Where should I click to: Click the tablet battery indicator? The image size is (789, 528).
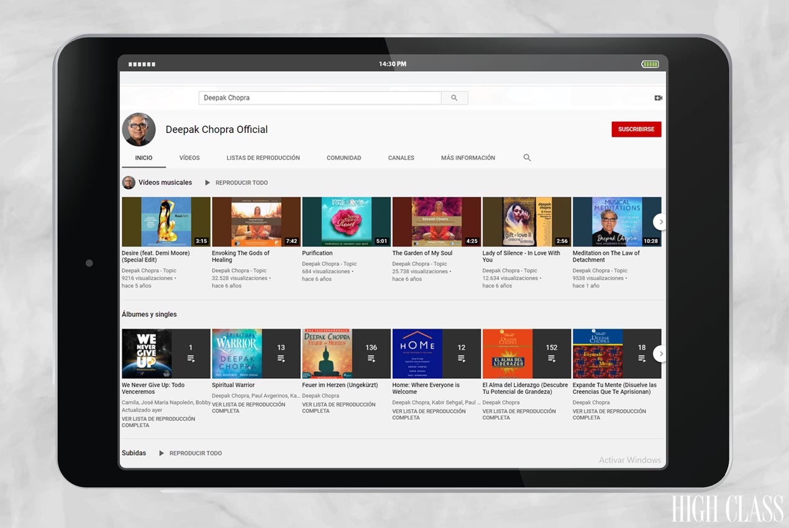pyautogui.click(x=650, y=64)
